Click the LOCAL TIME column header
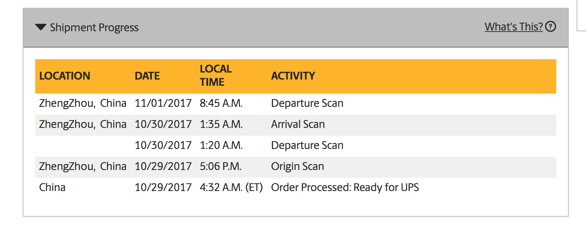 pos(216,76)
